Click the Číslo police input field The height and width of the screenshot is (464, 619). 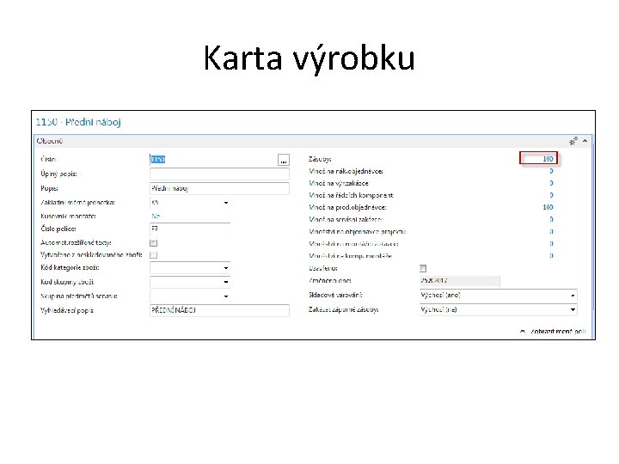(190, 229)
